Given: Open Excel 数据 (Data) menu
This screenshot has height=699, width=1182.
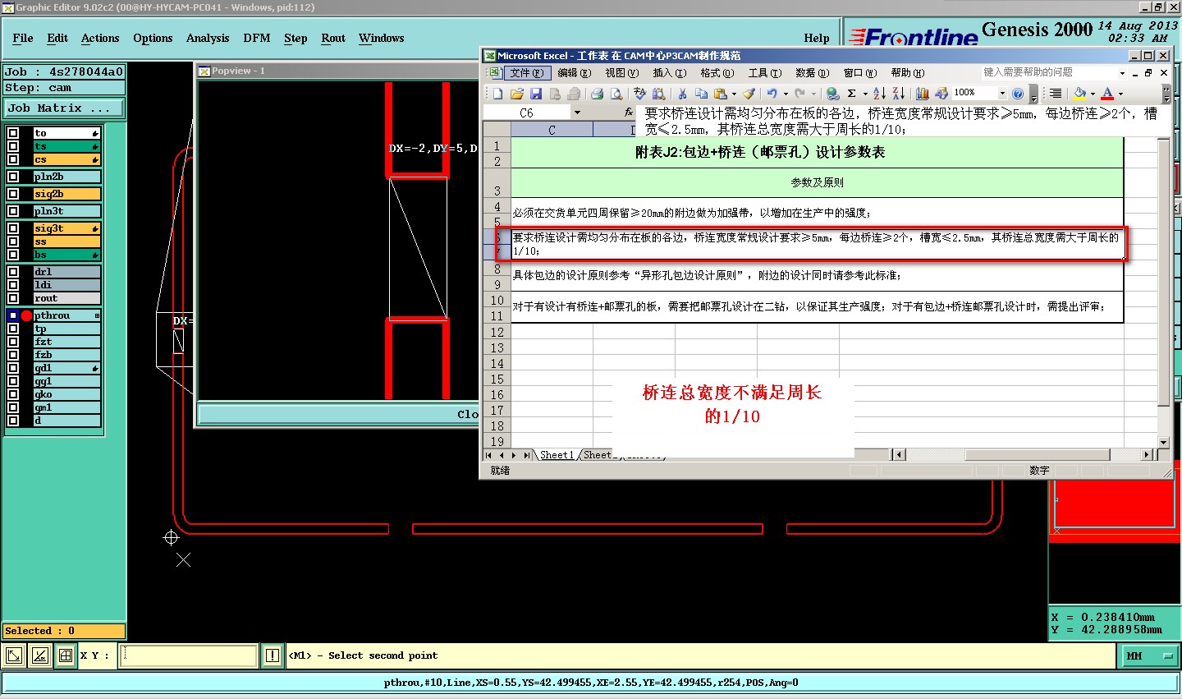Looking at the screenshot, I should [812, 73].
